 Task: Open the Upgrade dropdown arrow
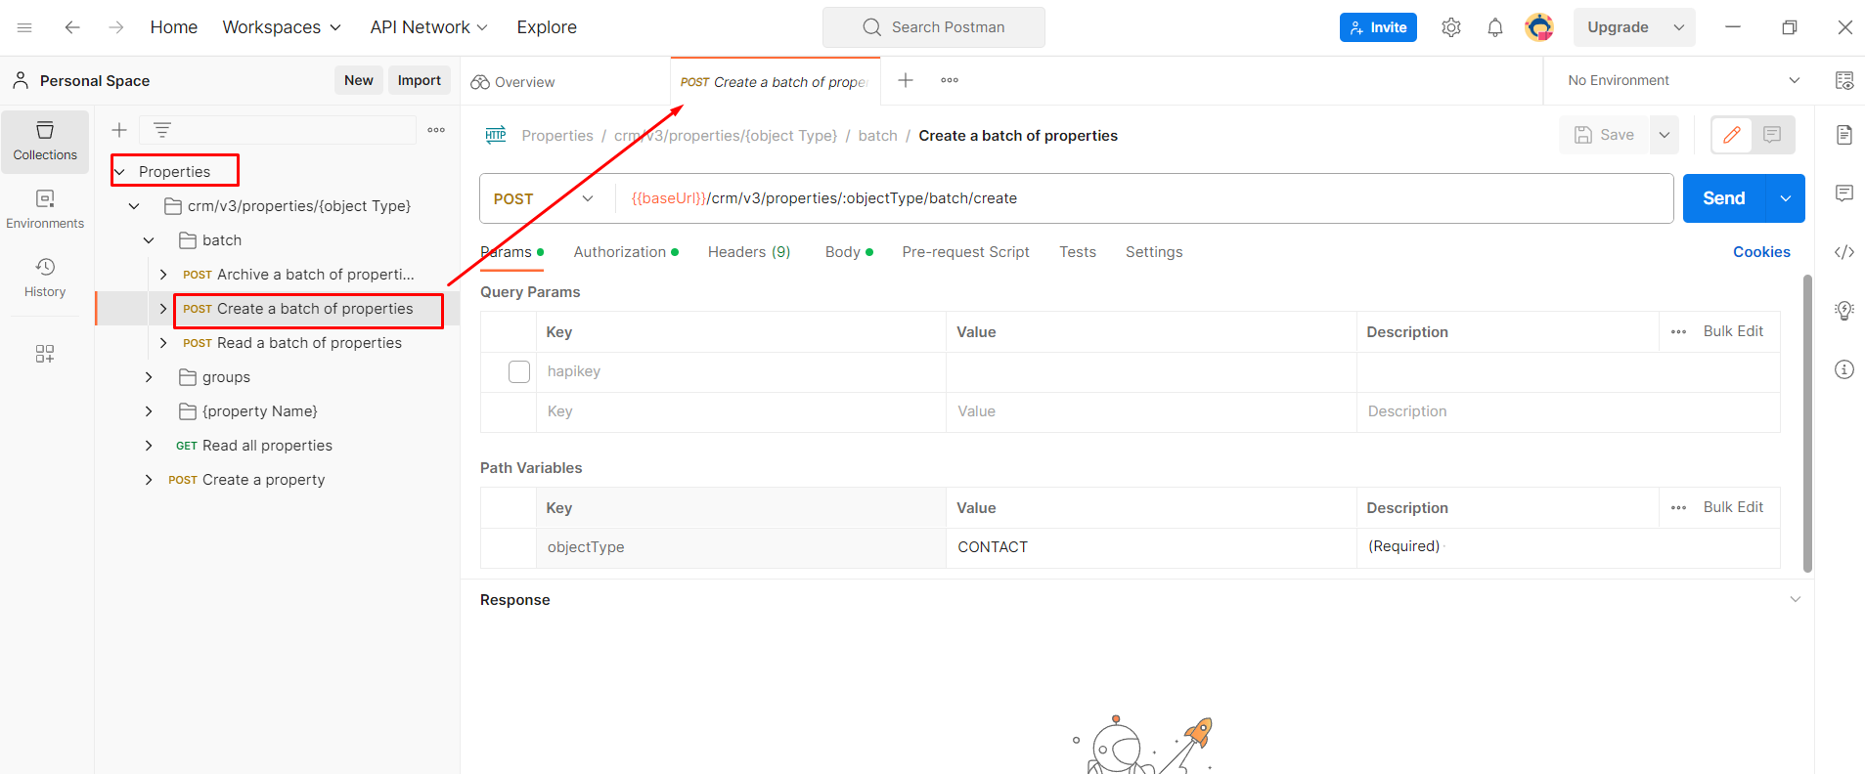click(1679, 27)
